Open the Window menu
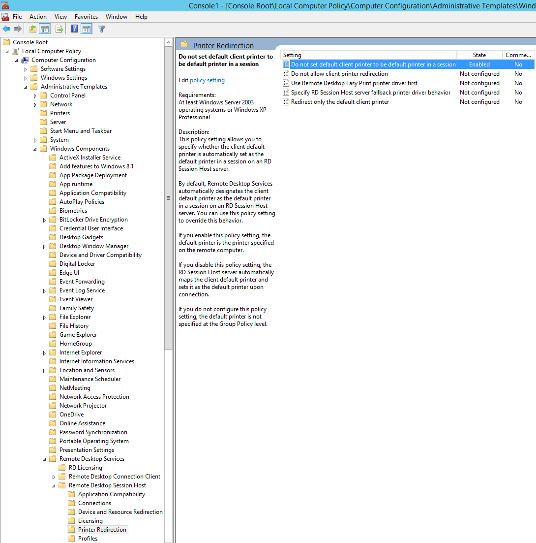This screenshot has height=543, width=536. coord(117,17)
